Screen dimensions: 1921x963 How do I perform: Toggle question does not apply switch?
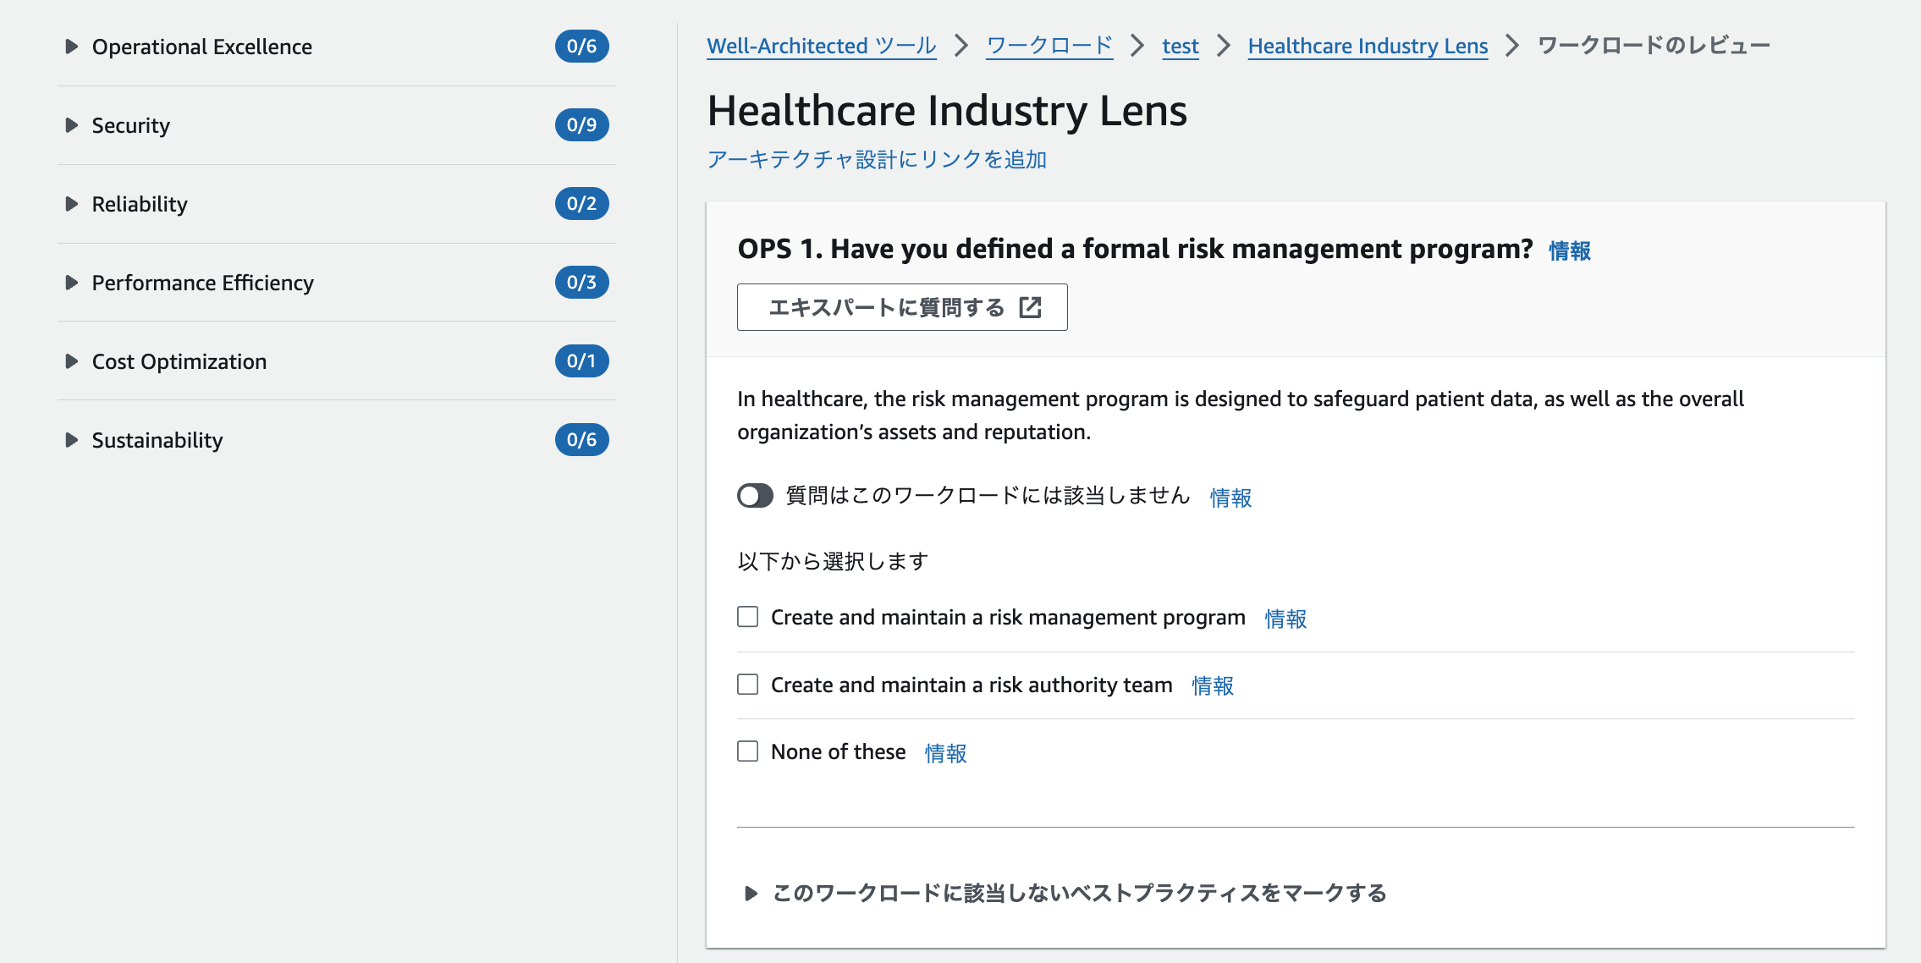point(755,496)
